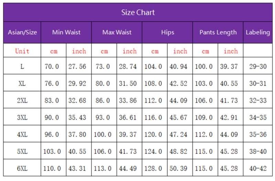
Task: Select the Max Waist column header
Action: coord(117,33)
